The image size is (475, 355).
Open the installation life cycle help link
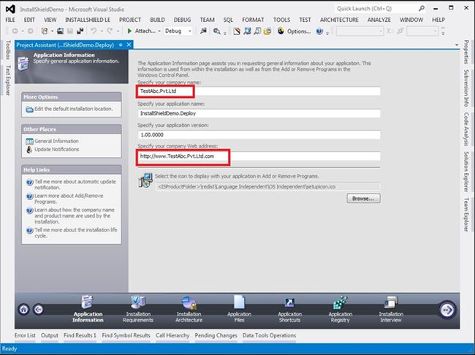click(76, 232)
